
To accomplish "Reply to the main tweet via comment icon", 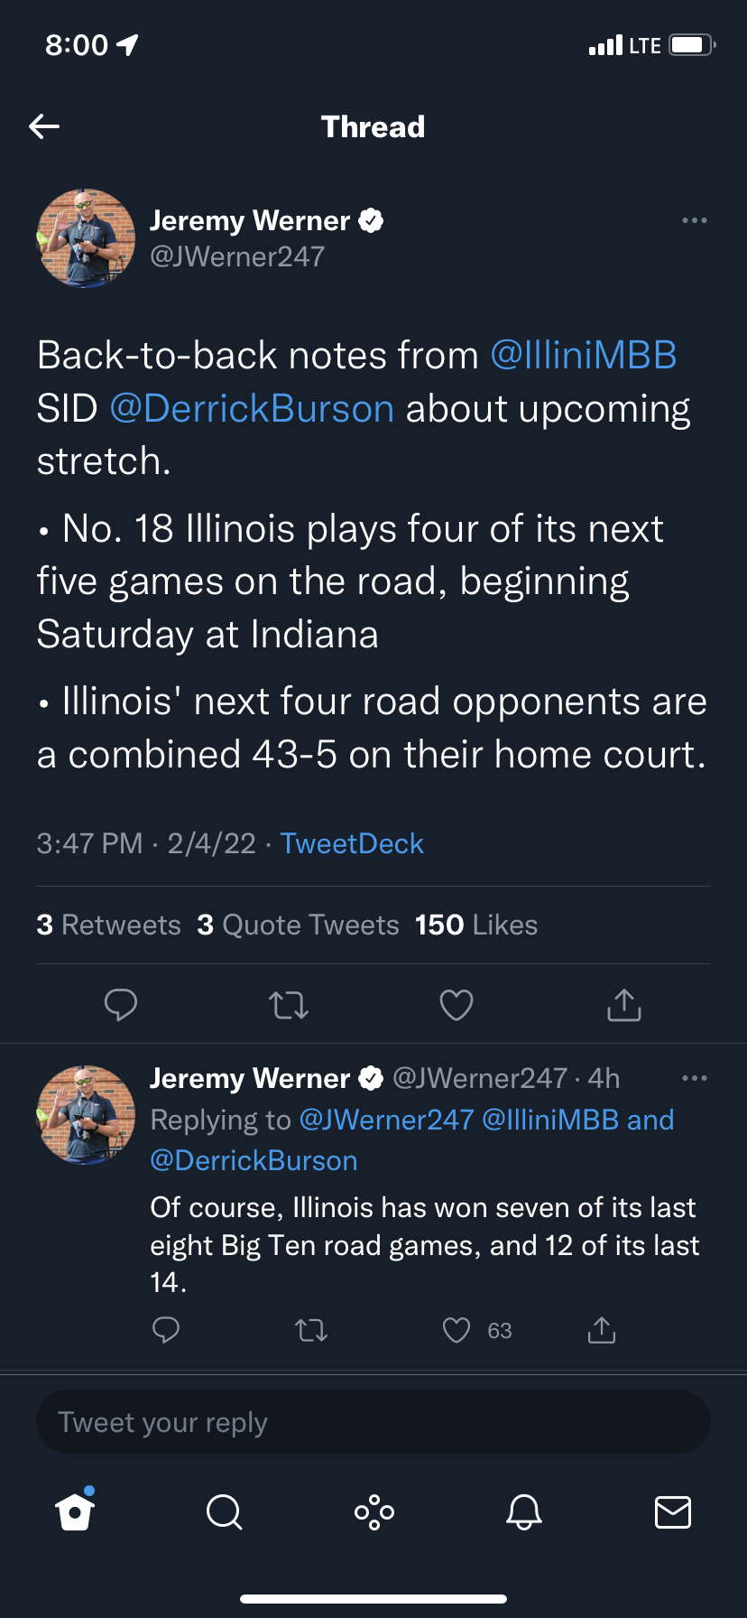I will coord(121,1004).
